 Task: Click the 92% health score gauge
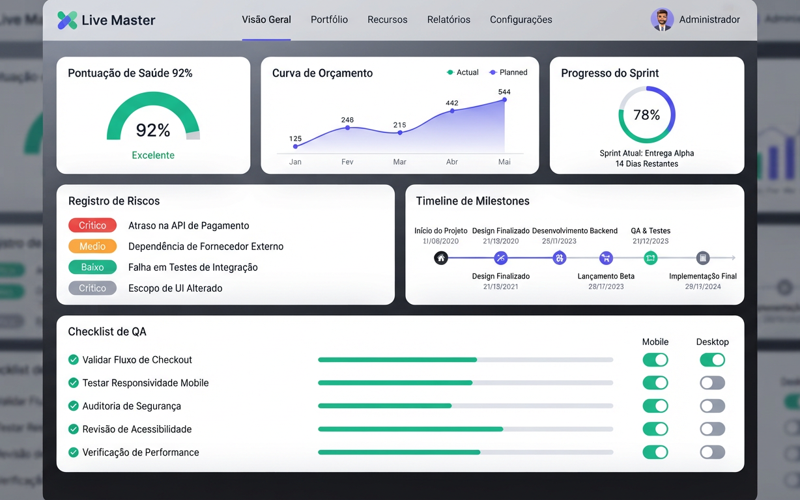click(153, 117)
